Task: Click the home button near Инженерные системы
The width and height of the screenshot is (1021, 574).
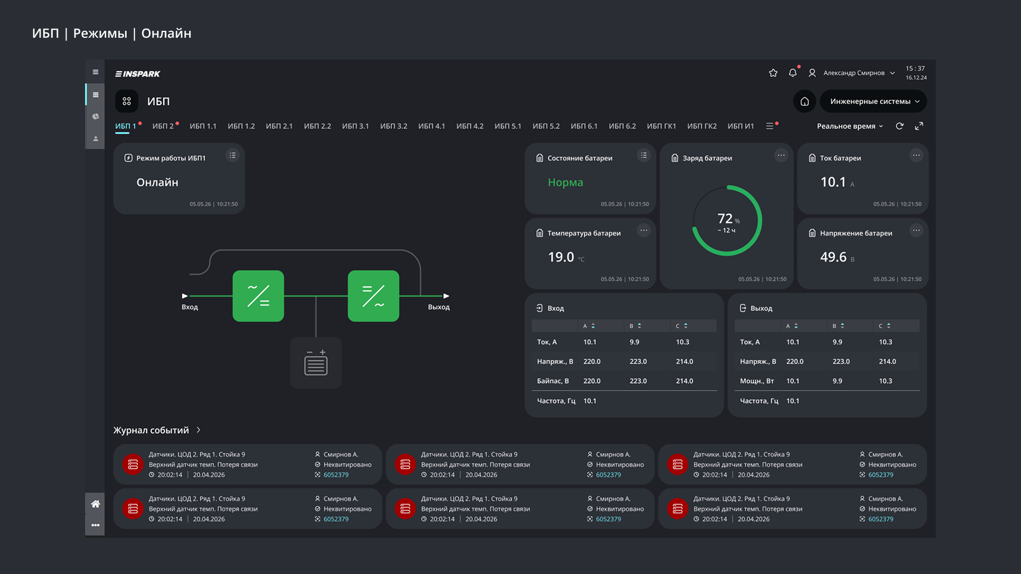Action: pos(805,101)
